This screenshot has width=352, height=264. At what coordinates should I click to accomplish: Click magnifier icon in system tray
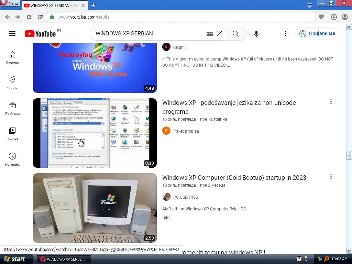click(x=327, y=259)
